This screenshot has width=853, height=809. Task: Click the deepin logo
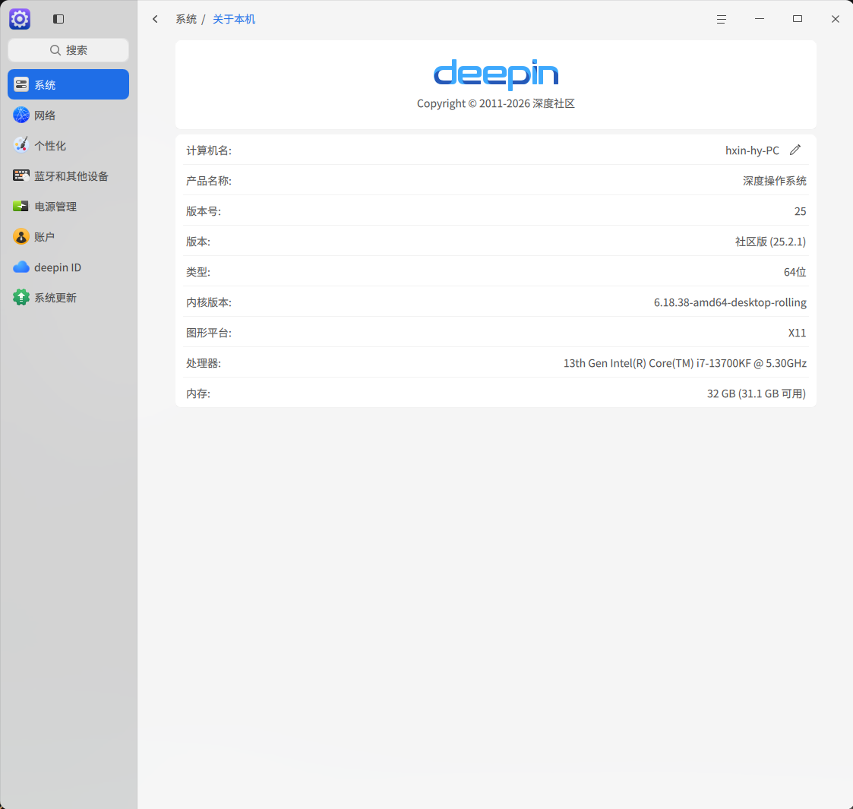[496, 74]
